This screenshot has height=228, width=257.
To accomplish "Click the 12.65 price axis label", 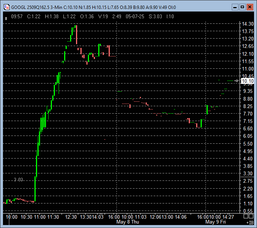I will coord(248,46).
